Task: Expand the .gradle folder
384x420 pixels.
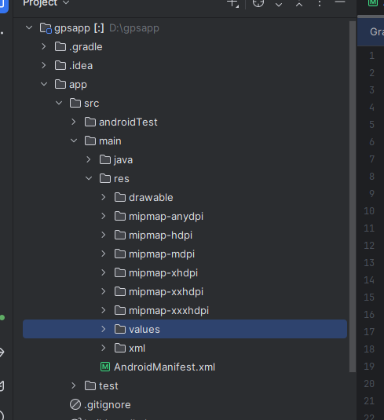Action: (44, 46)
